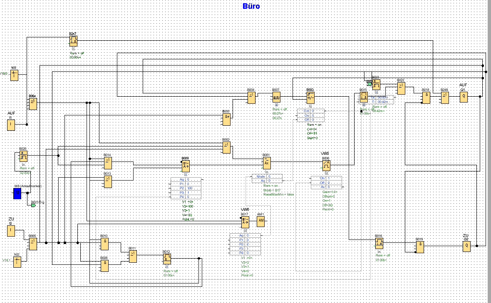The width and height of the screenshot is (491, 303).
Task: Collapse the B009 parameter list
Action: (x=185, y=175)
